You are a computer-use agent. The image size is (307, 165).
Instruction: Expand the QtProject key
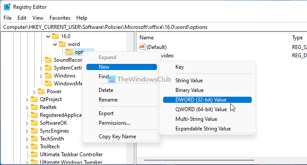pyautogui.click(x=27, y=100)
